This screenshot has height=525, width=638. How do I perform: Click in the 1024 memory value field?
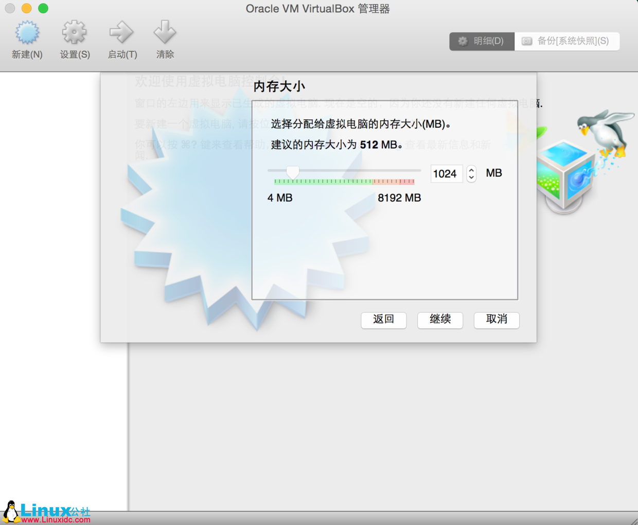[x=446, y=174]
